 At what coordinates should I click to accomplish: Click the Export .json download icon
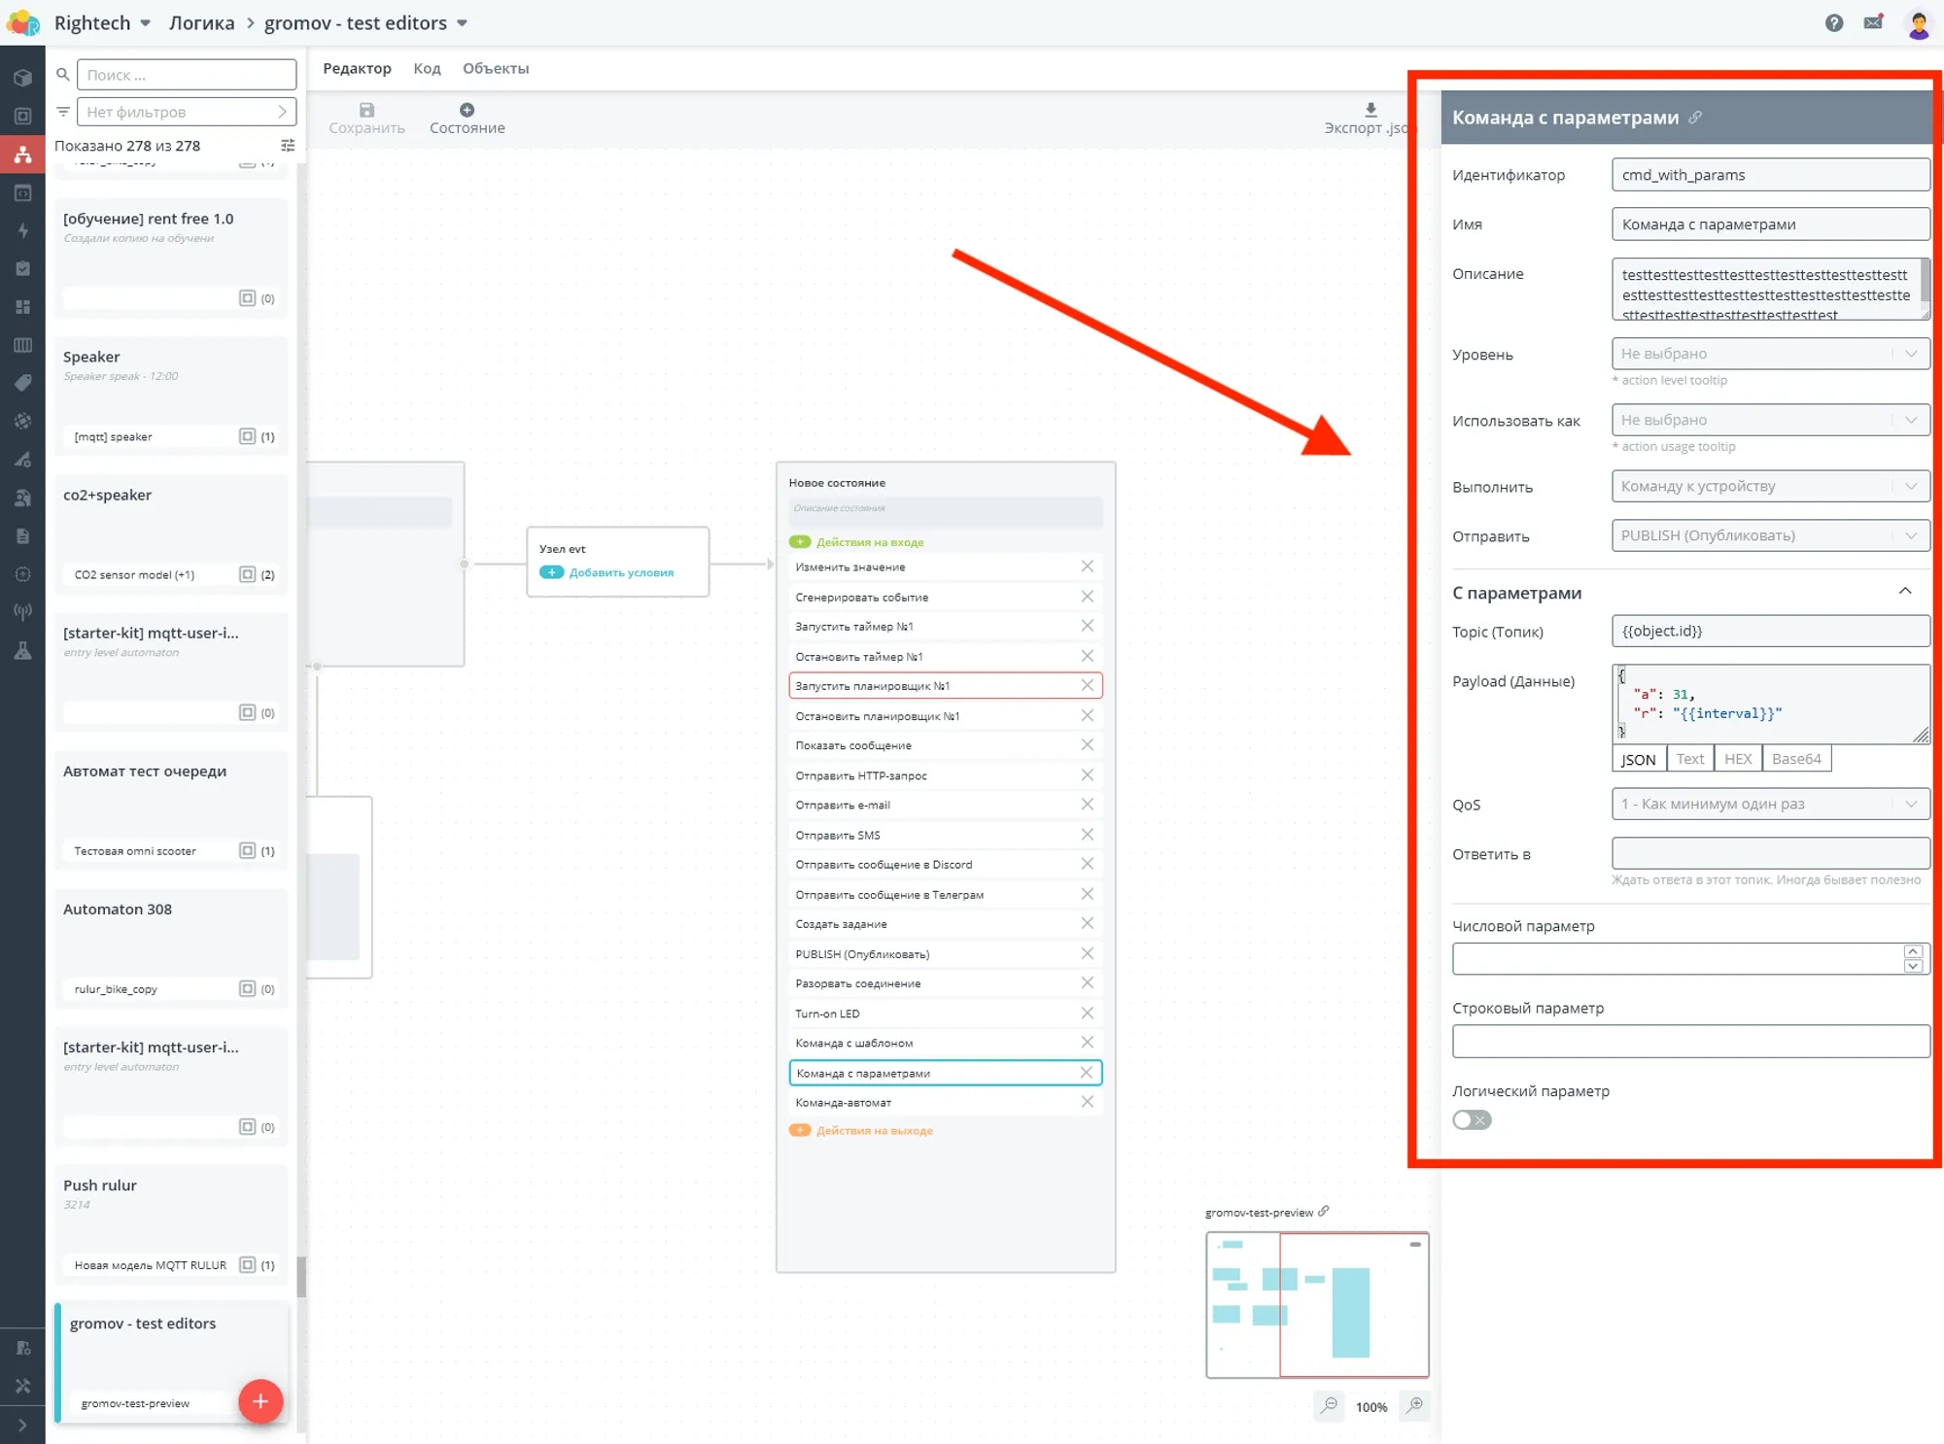point(1371,110)
